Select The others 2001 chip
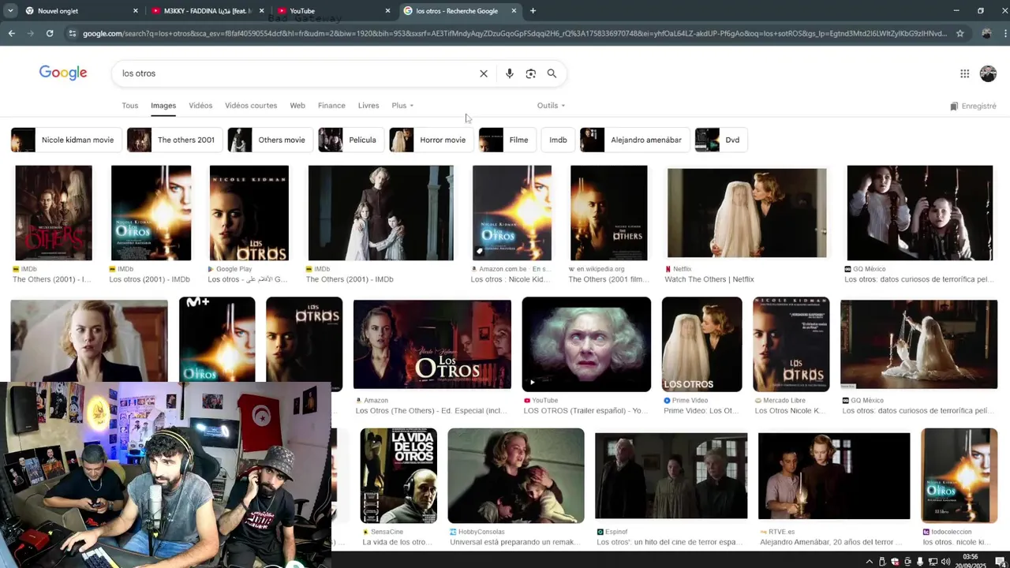The image size is (1010, 568). coord(174,140)
